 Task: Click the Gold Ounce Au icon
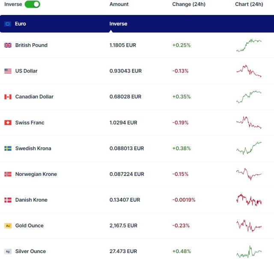point(8,226)
